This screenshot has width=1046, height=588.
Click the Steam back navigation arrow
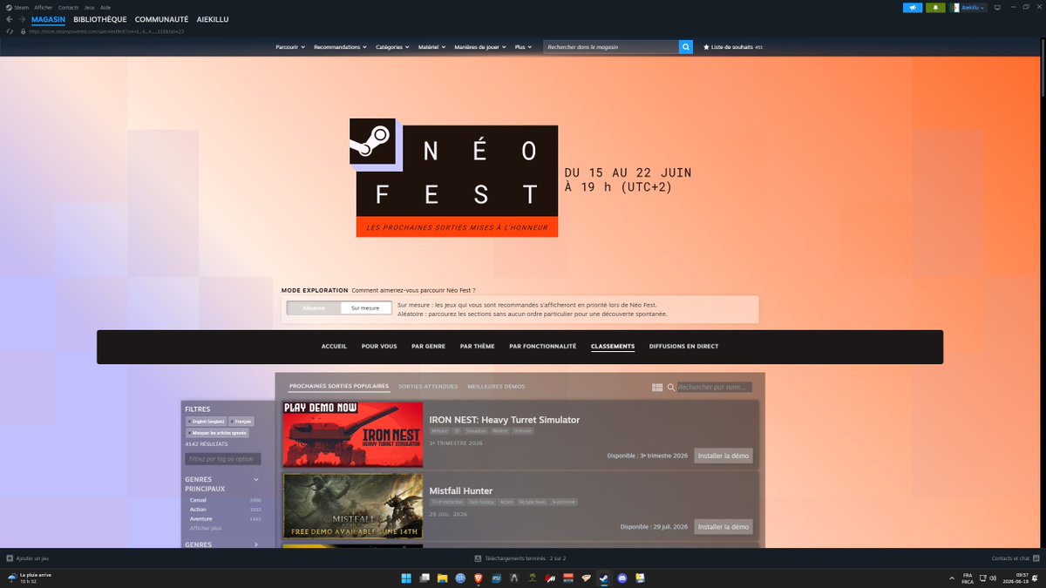pyautogui.click(x=10, y=19)
